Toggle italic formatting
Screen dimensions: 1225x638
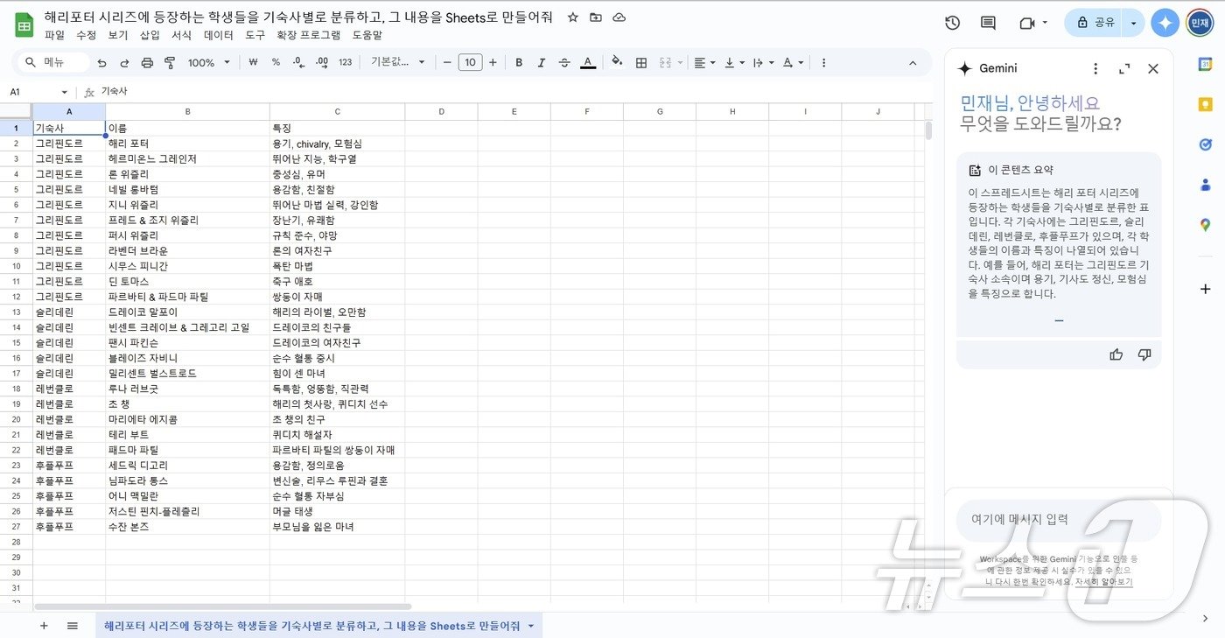point(542,63)
